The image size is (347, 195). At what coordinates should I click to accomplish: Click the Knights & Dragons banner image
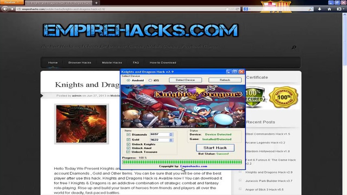pos(183,106)
